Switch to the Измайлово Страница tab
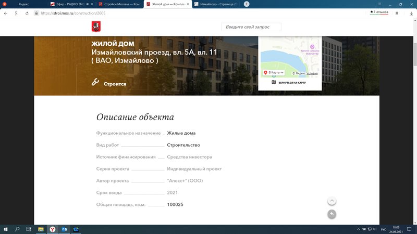The image size is (417, 234). click(215, 4)
